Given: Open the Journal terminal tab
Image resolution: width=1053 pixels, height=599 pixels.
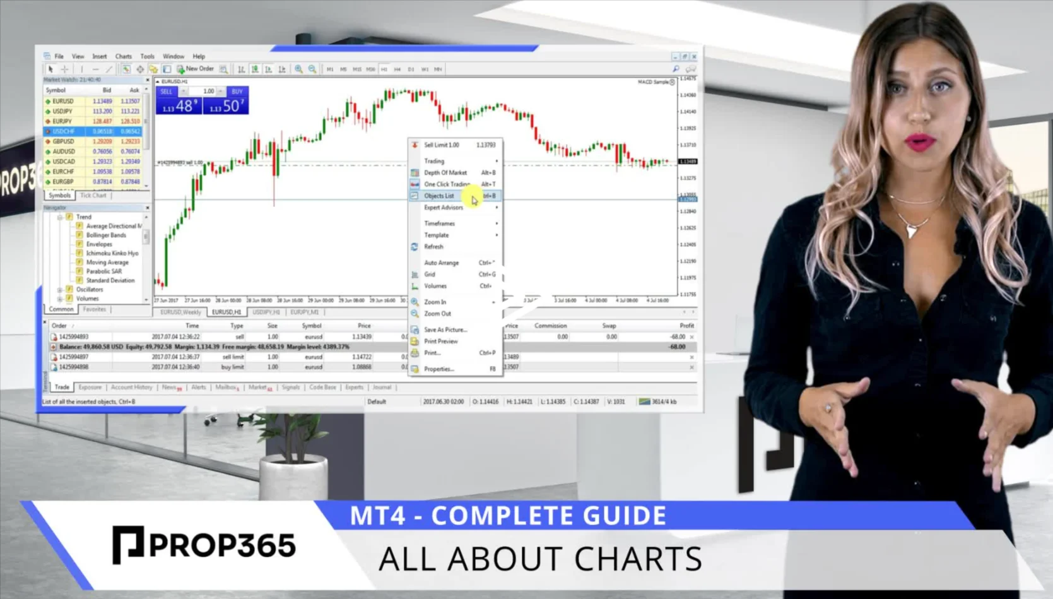Looking at the screenshot, I should [382, 388].
